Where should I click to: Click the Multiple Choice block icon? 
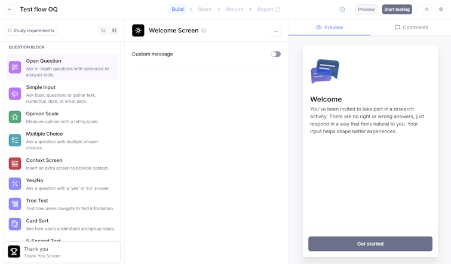pos(15,140)
